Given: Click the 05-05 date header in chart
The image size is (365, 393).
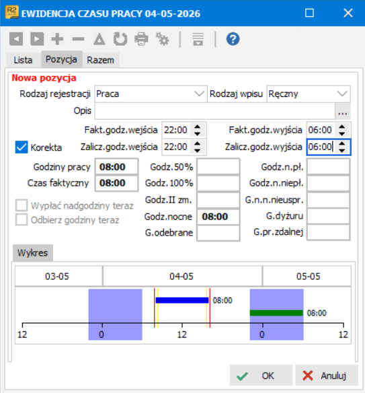Looking at the screenshot, I should click(x=307, y=276).
